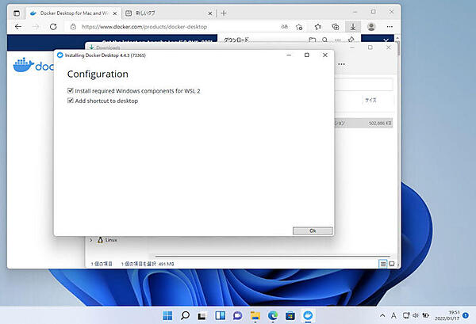Click the Microsoft Edge taskbar icon
This screenshot has height=324, width=476.
273,315
